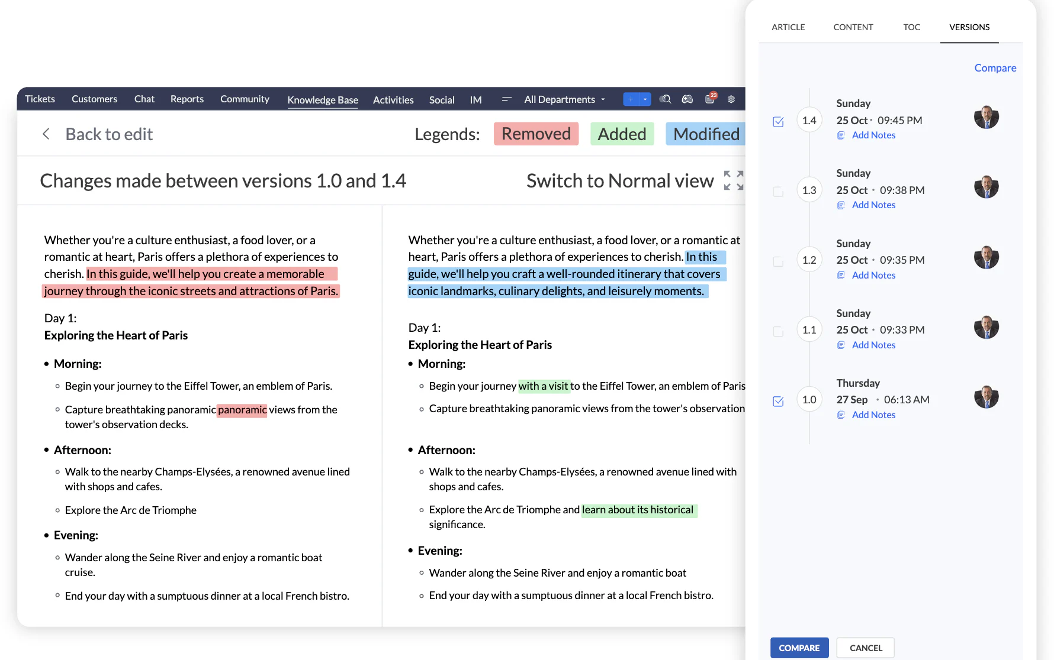This screenshot has height=660, width=1054.
Task: Switch to the ARTICLE tab
Action: [788, 27]
